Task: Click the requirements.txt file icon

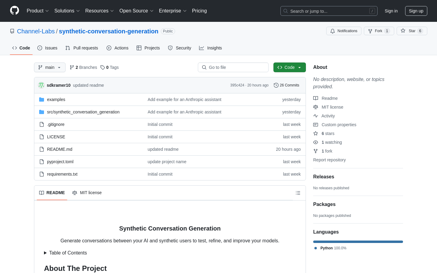Action: [x=42, y=174]
